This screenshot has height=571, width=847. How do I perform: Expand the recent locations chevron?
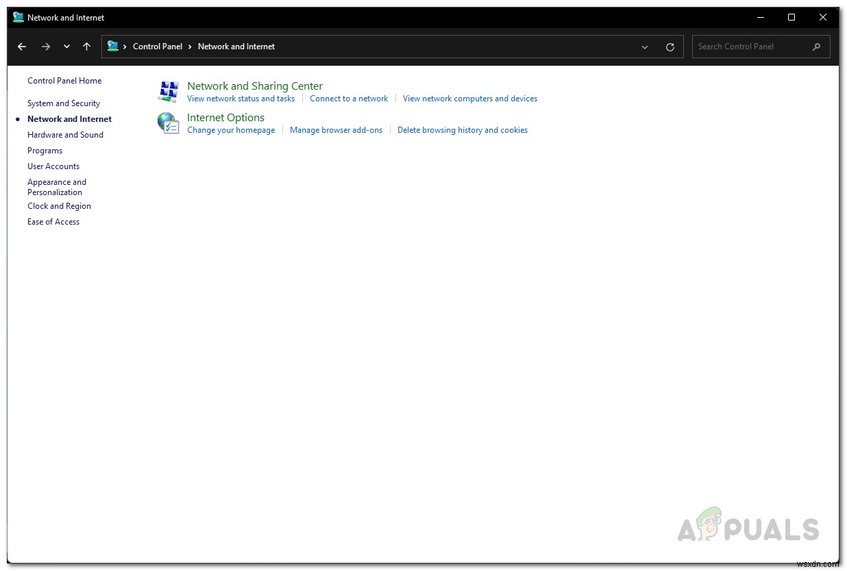66,46
